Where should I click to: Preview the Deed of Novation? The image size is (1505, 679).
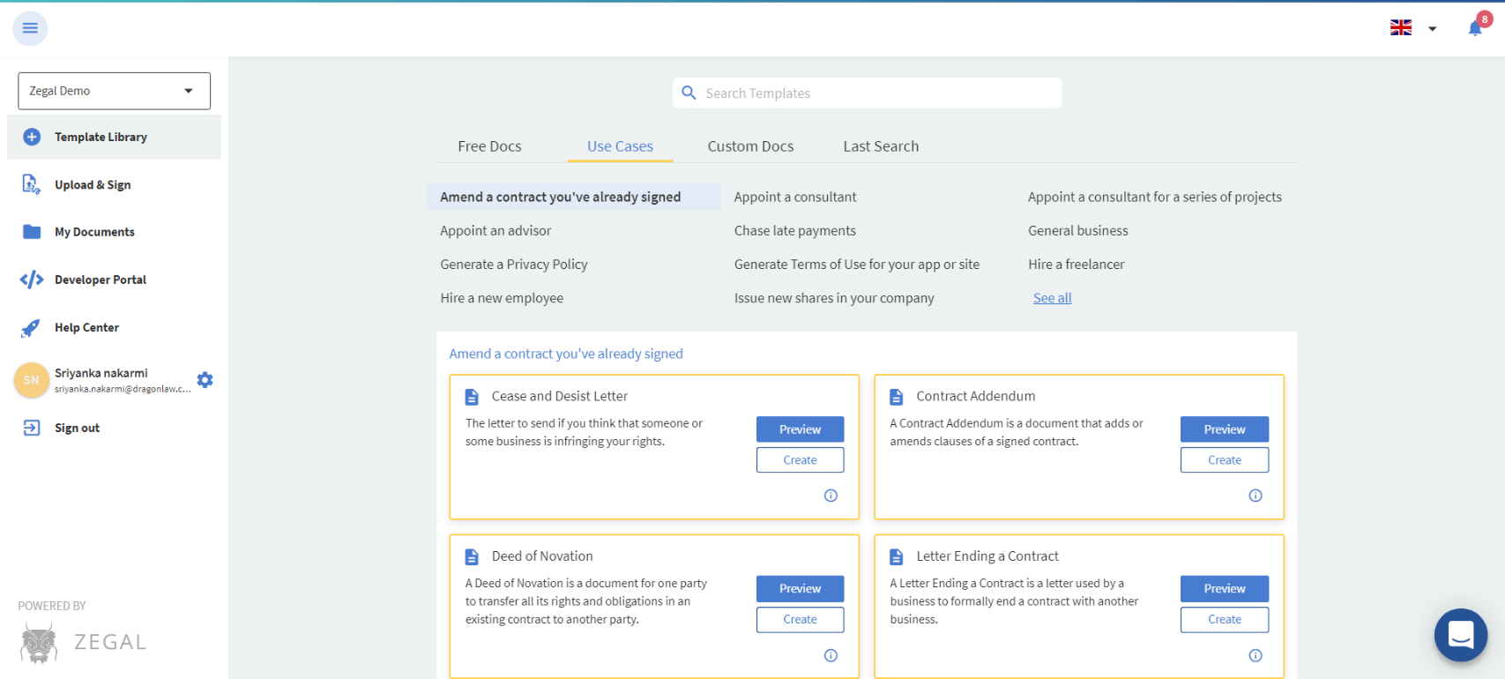800,589
